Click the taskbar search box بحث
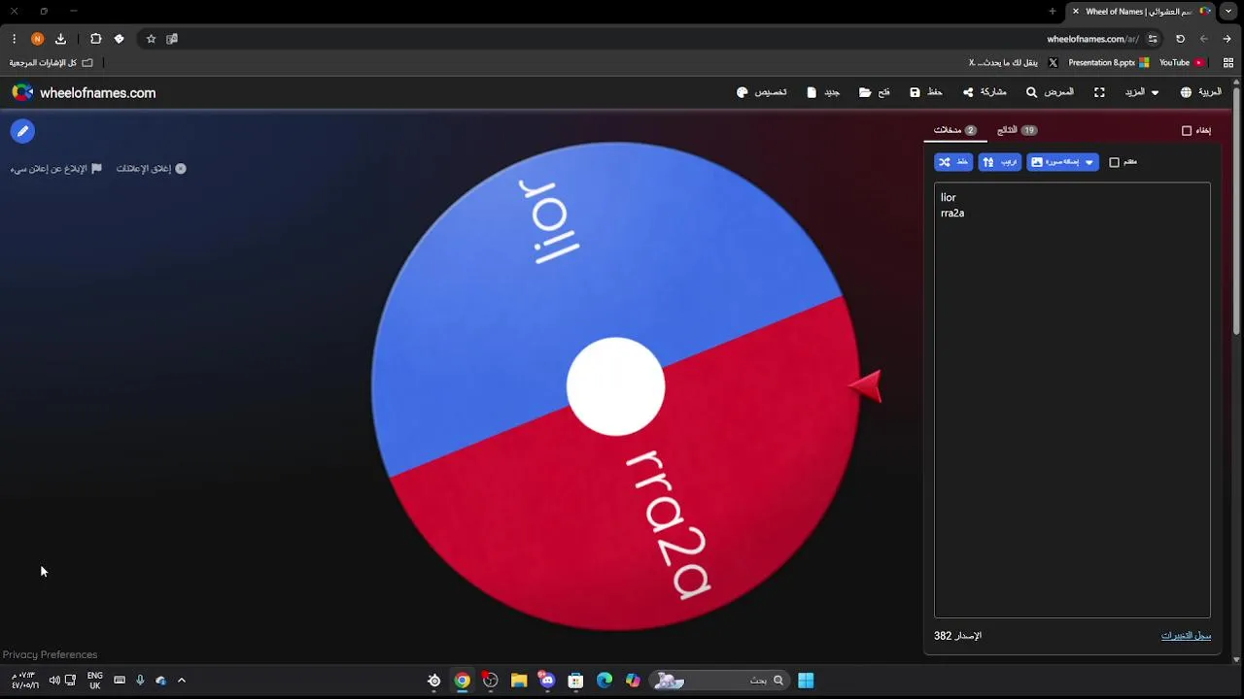Screen dimensions: 1244x699 [x=720, y=681]
